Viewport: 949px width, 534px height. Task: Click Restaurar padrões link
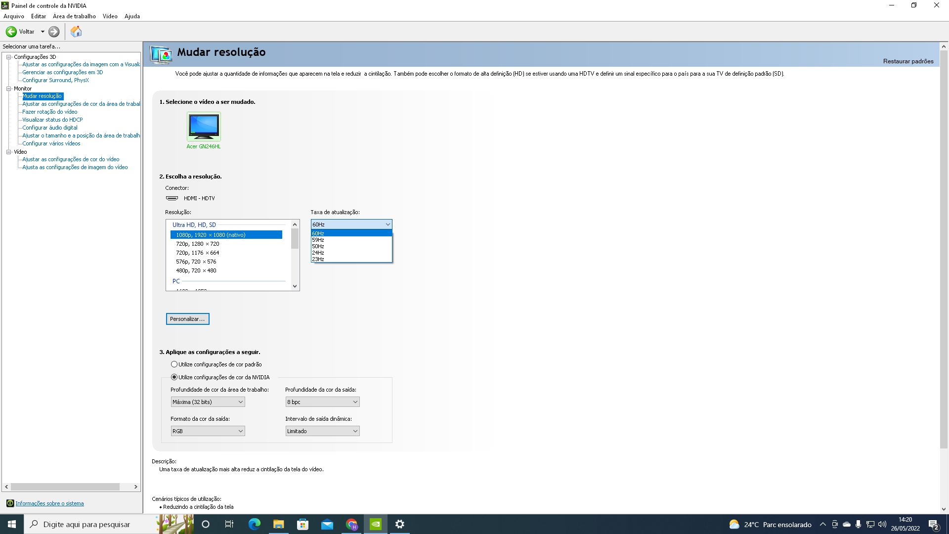[x=908, y=61]
